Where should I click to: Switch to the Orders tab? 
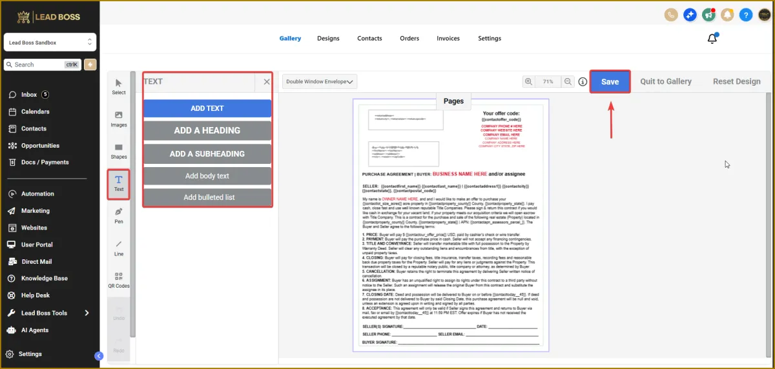point(409,39)
